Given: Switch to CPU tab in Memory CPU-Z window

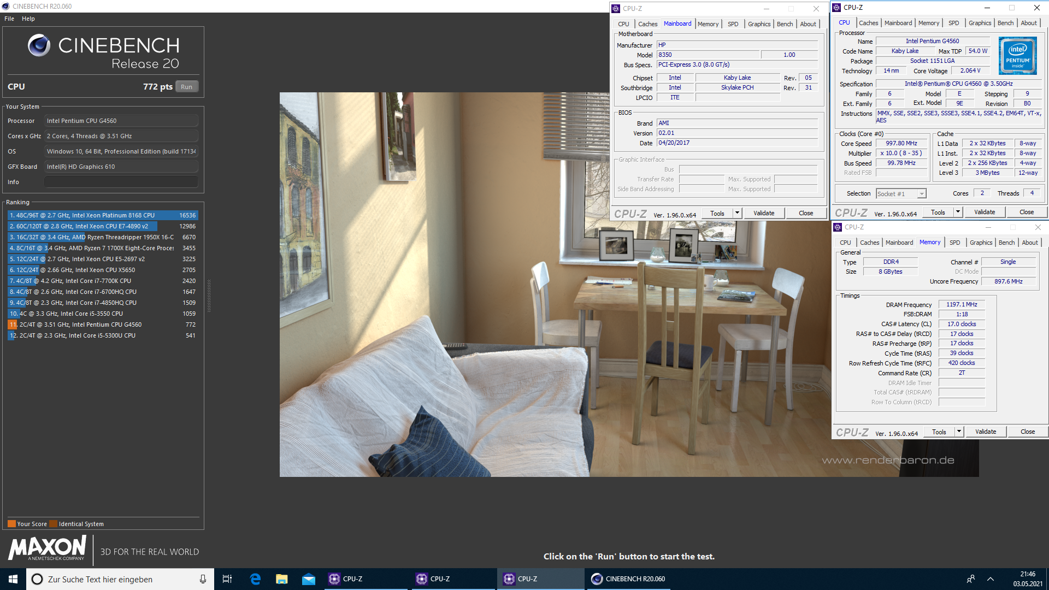Looking at the screenshot, I should click(845, 243).
